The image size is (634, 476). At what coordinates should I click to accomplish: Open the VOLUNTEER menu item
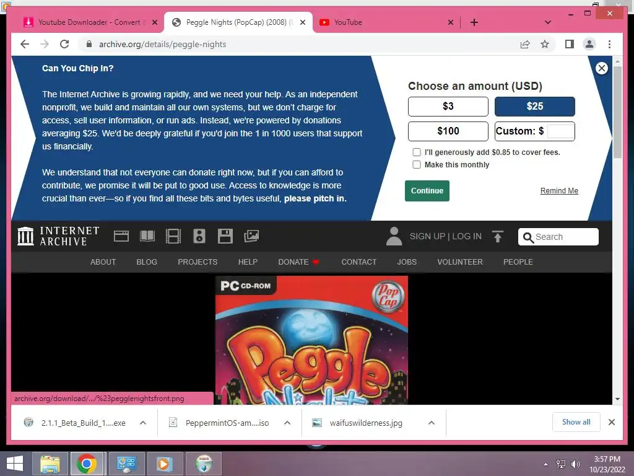pos(460,262)
